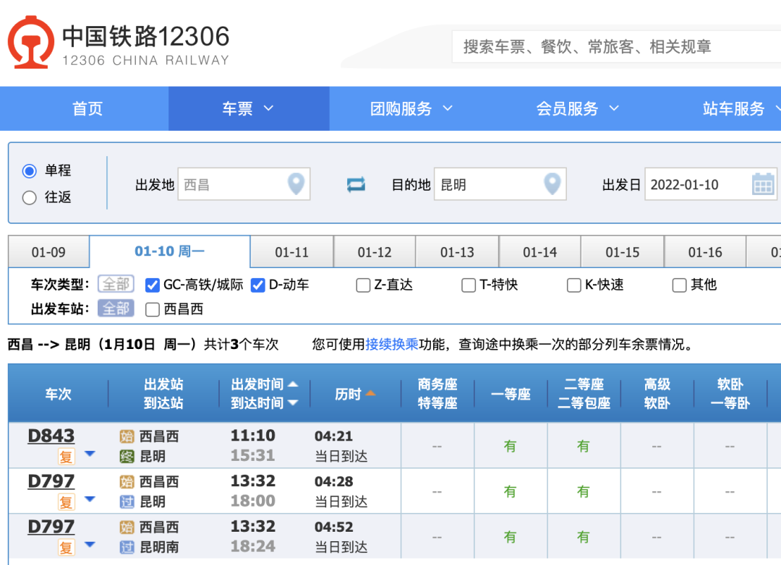Sort ascending by departure time arrow
Image resolution: width=781 pixels, height=565 pixels.
point(293,384)
